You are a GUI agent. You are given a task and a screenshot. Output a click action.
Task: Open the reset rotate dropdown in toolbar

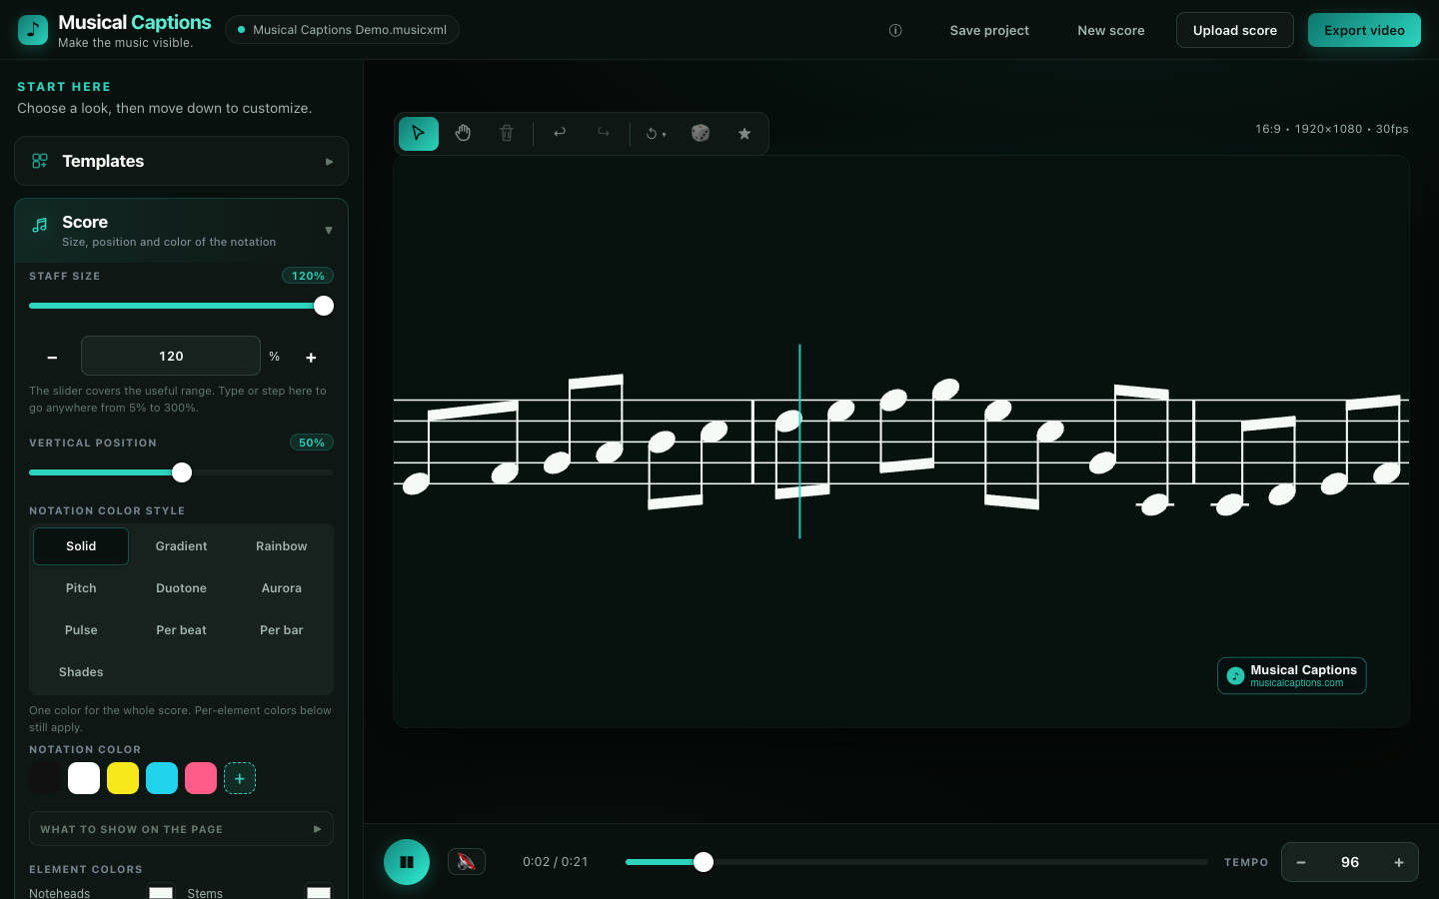(656, 133)
